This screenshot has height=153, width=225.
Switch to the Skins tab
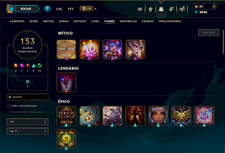(x=33, y=21)
